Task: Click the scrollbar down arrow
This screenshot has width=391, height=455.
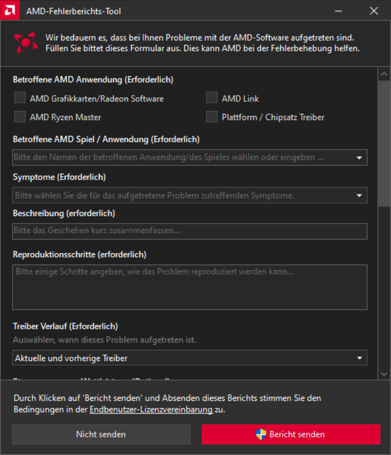Action: tap(384, 374)
